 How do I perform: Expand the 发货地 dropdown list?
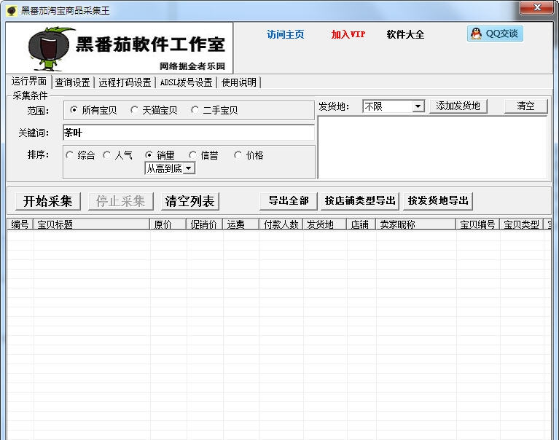(x=418, y=106)
